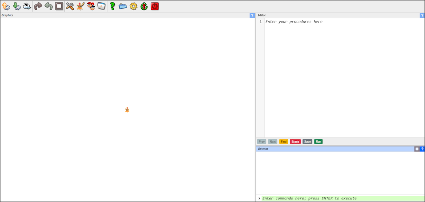Screen dimensions: 425x202
Task: Toggle the Listener panel square button
Action: click(417, 149)
